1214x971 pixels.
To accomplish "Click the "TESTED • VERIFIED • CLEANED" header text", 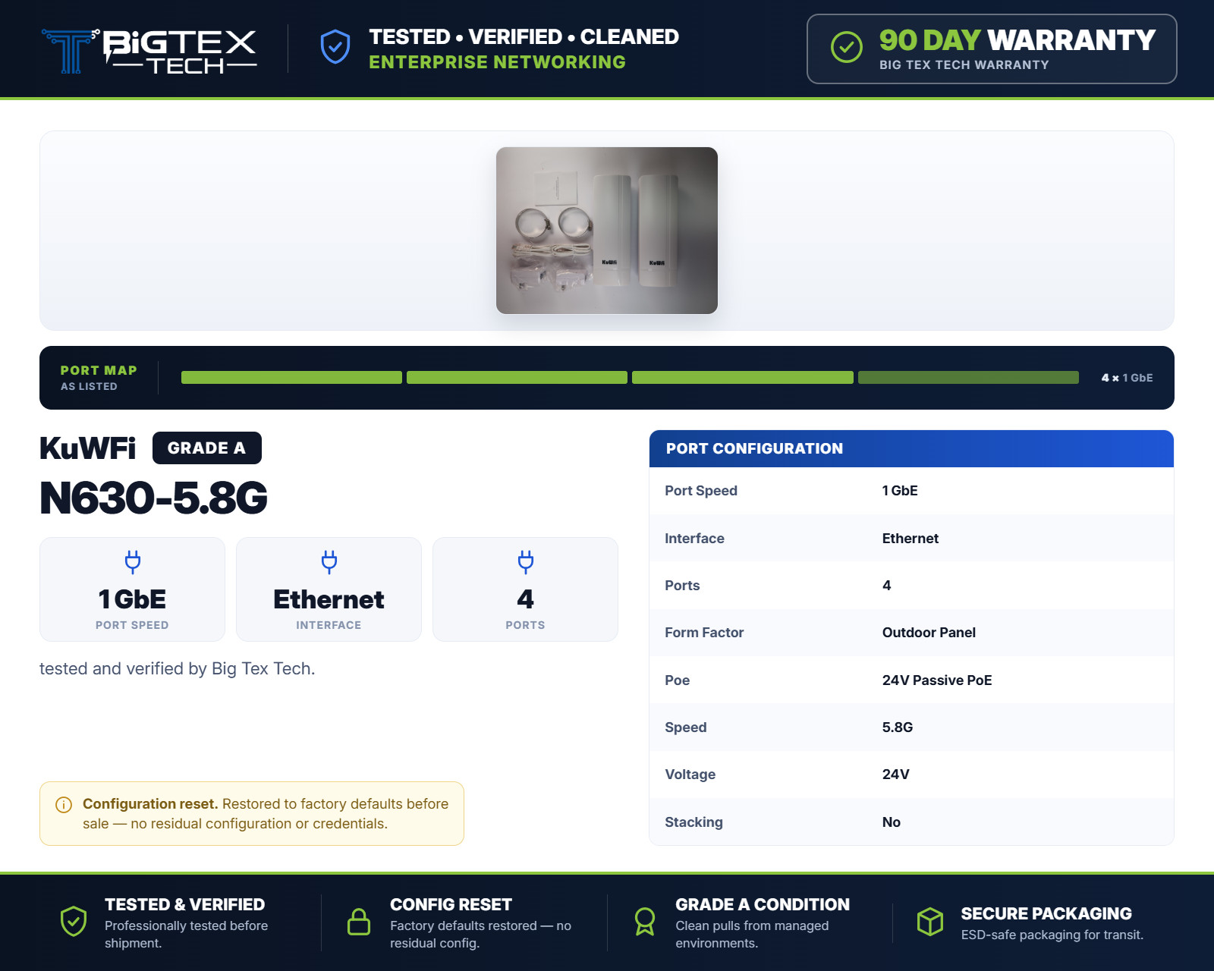I will tap(524, 37).
